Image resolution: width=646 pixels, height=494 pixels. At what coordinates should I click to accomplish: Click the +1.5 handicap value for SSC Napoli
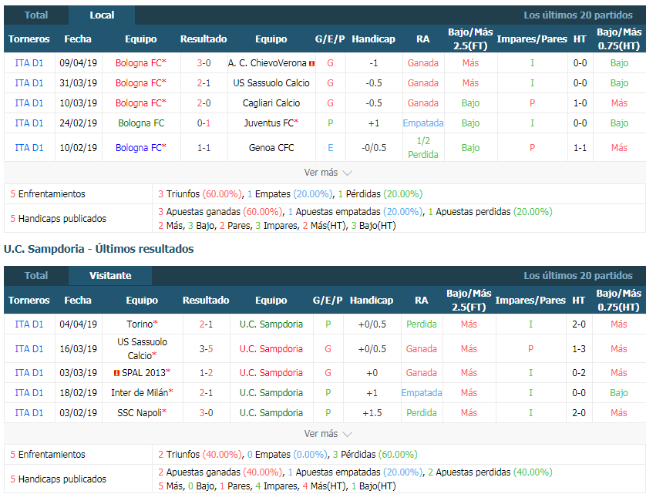372,413
